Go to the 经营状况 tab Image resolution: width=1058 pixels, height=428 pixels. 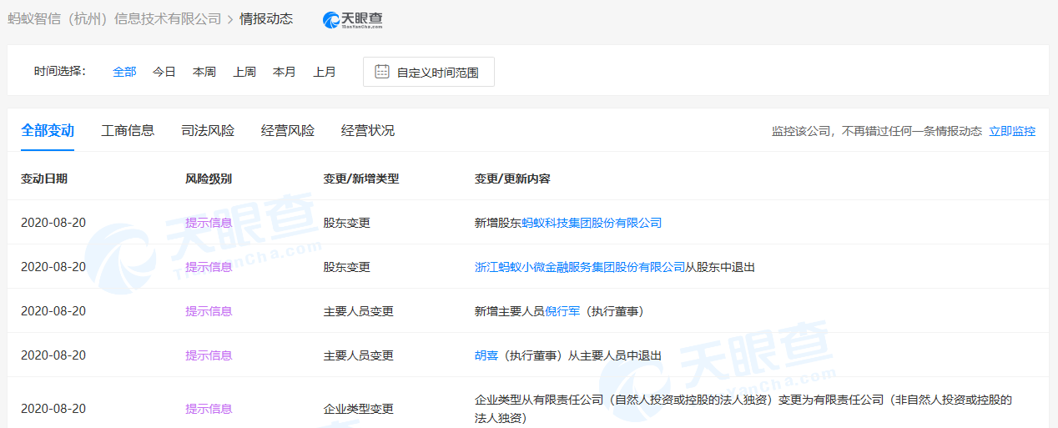click(x=368, y=131)
